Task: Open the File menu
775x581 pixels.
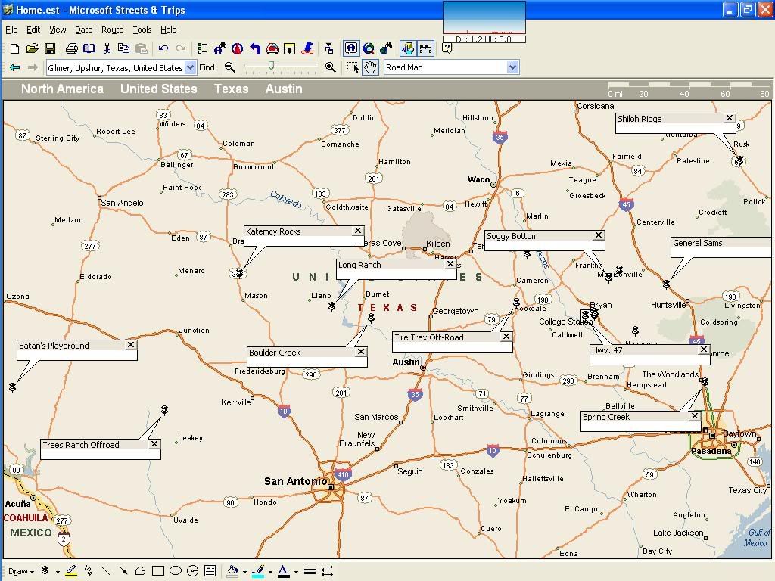Action: (11, 30)
